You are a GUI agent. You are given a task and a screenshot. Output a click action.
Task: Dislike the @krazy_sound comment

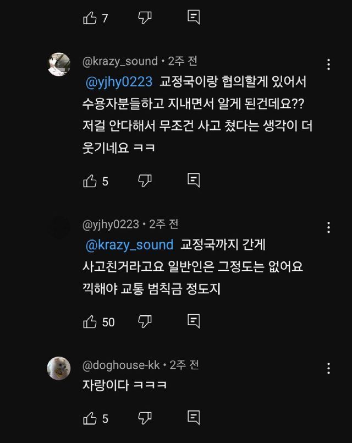coord(144,181)
